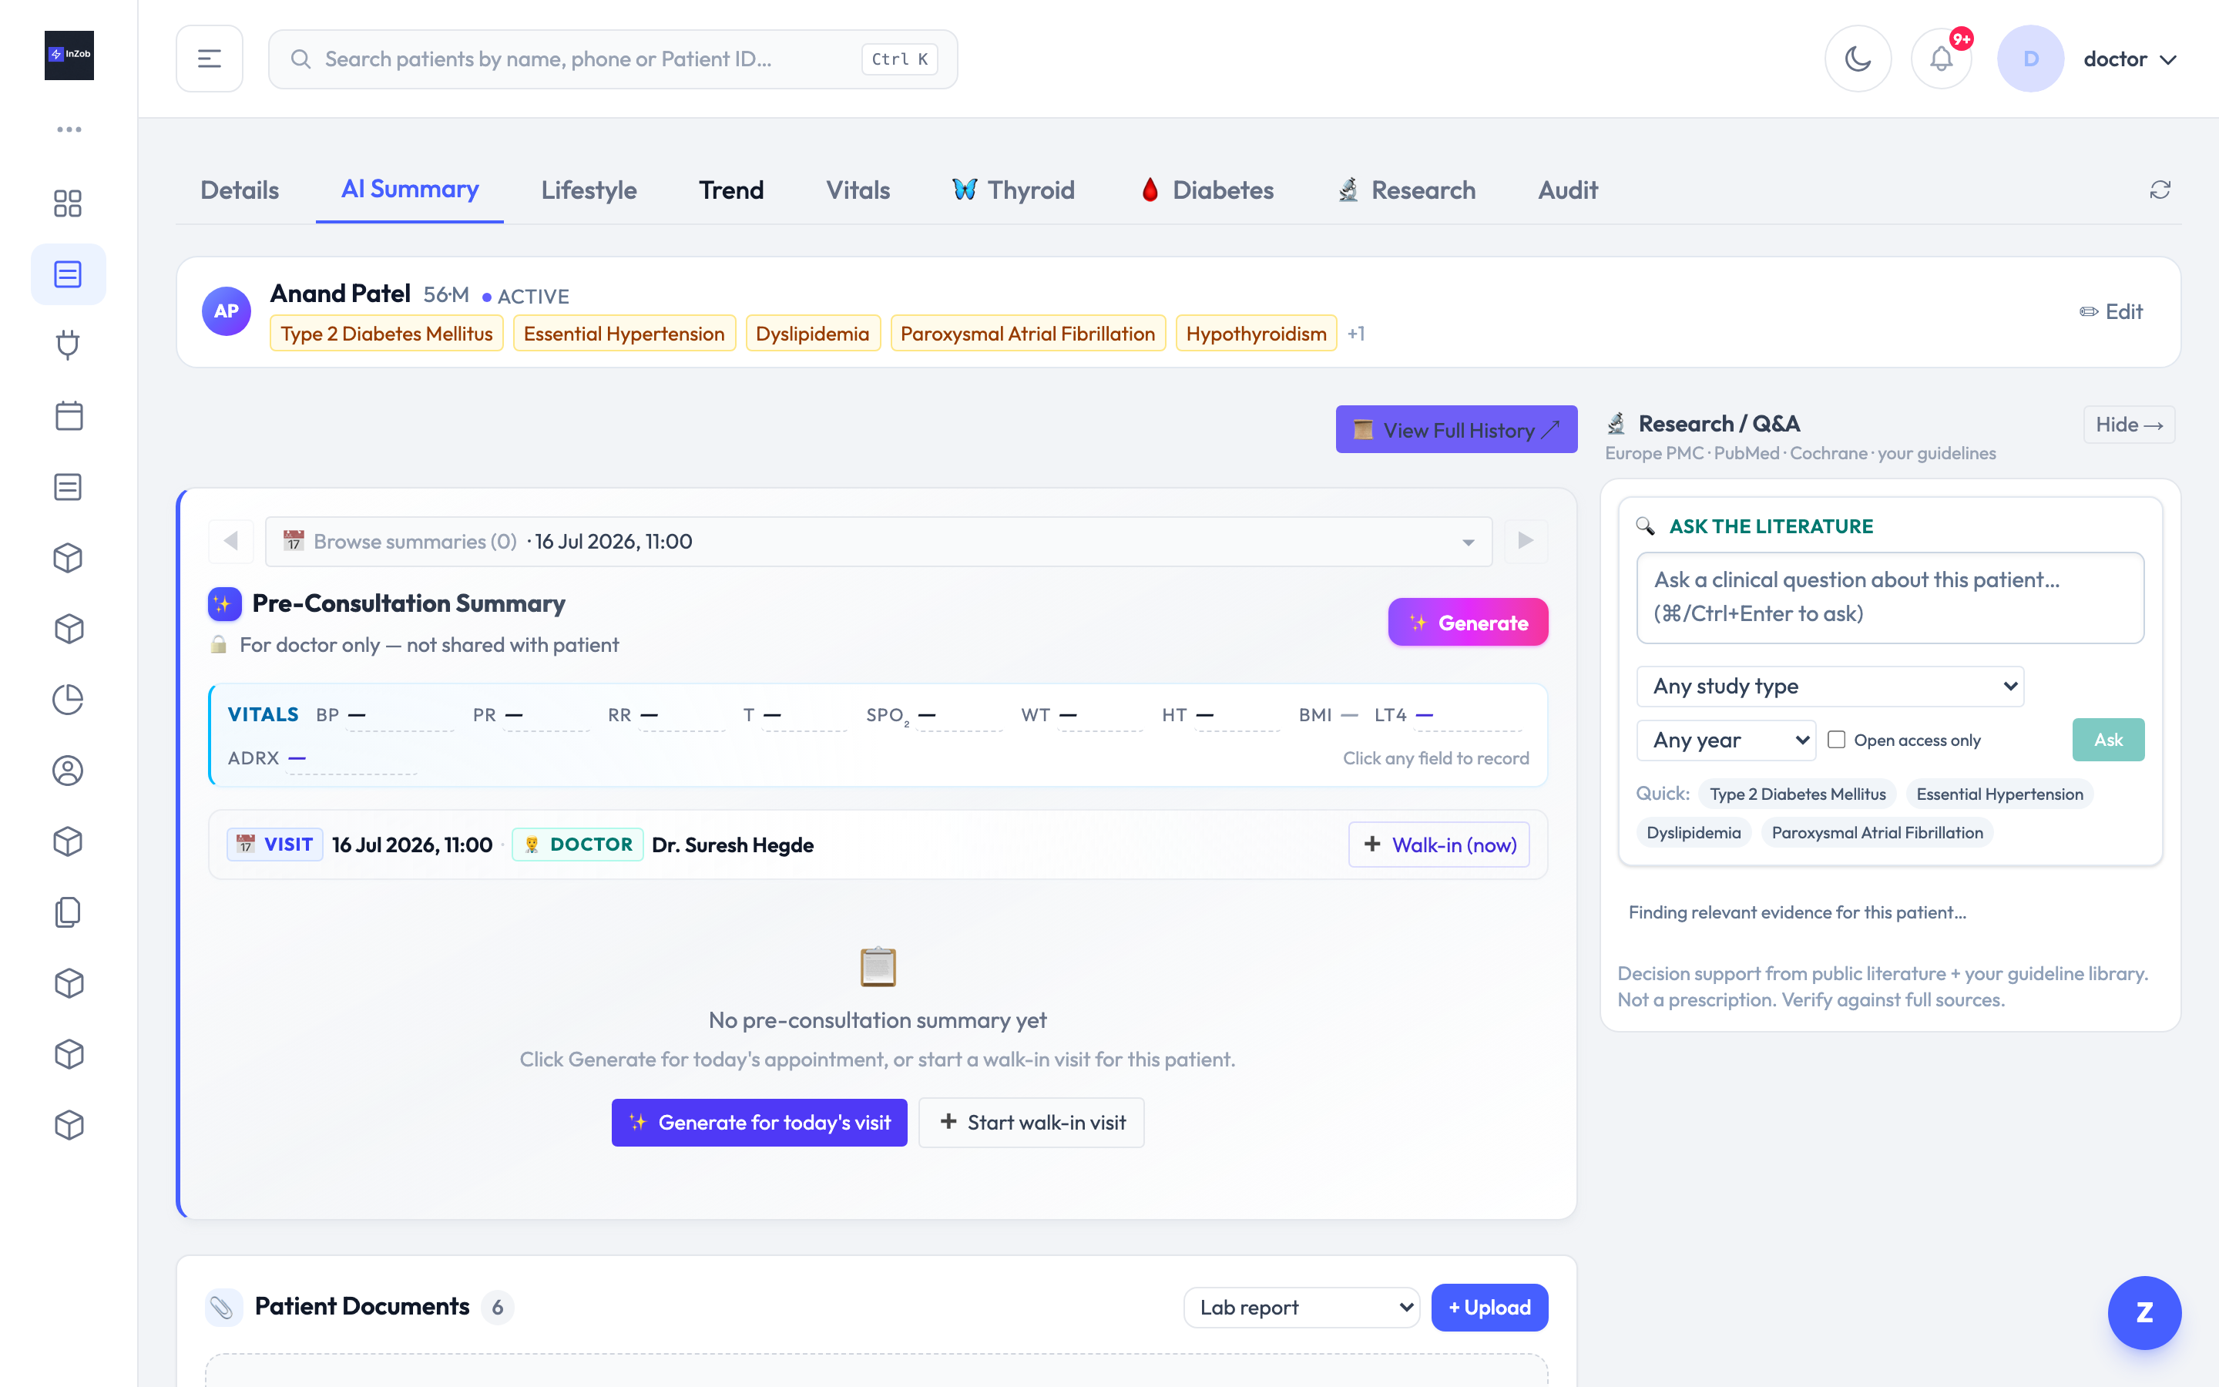The width and height of the screenshot is (2219, 1387).
Task: Toggle the hamburger menu button in the header
Action: 209,59
